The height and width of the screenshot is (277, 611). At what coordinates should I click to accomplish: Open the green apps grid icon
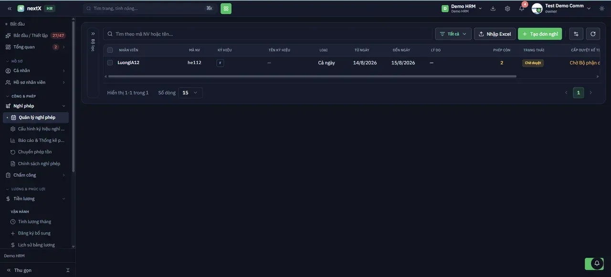tap(226, 9)
